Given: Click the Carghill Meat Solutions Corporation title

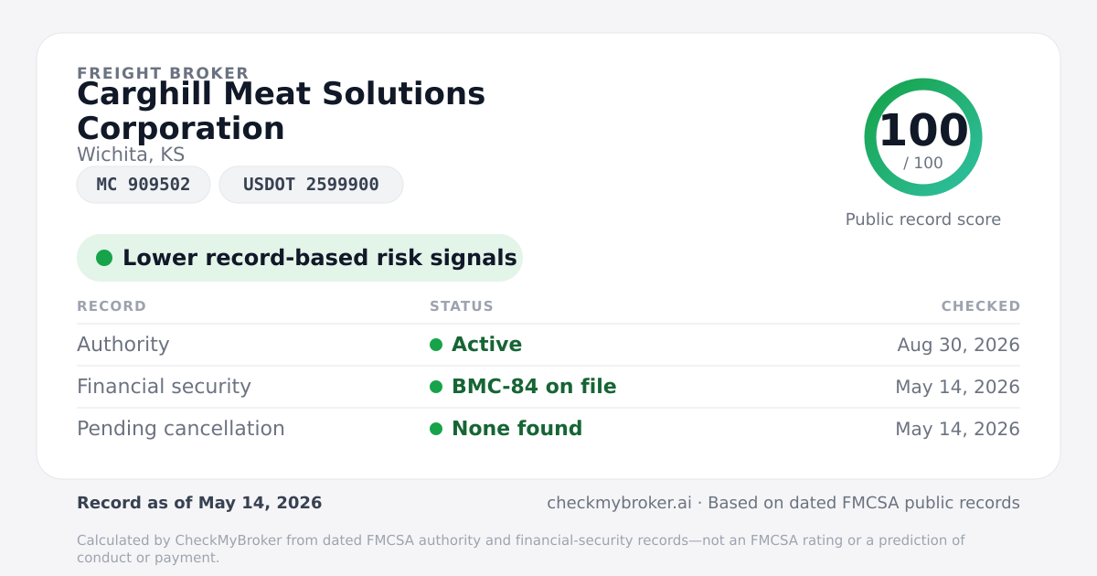Looking at the screenshot, I should pyautogui.click(x=282, y=111).
